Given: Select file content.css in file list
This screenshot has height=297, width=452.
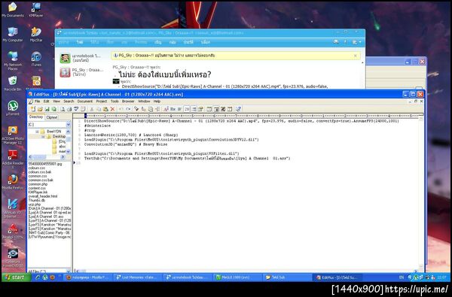Looking at the screenshot, I should [37, 188].
